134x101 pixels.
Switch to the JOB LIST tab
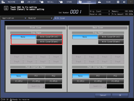pyautogui.click(x=29, y=2)
